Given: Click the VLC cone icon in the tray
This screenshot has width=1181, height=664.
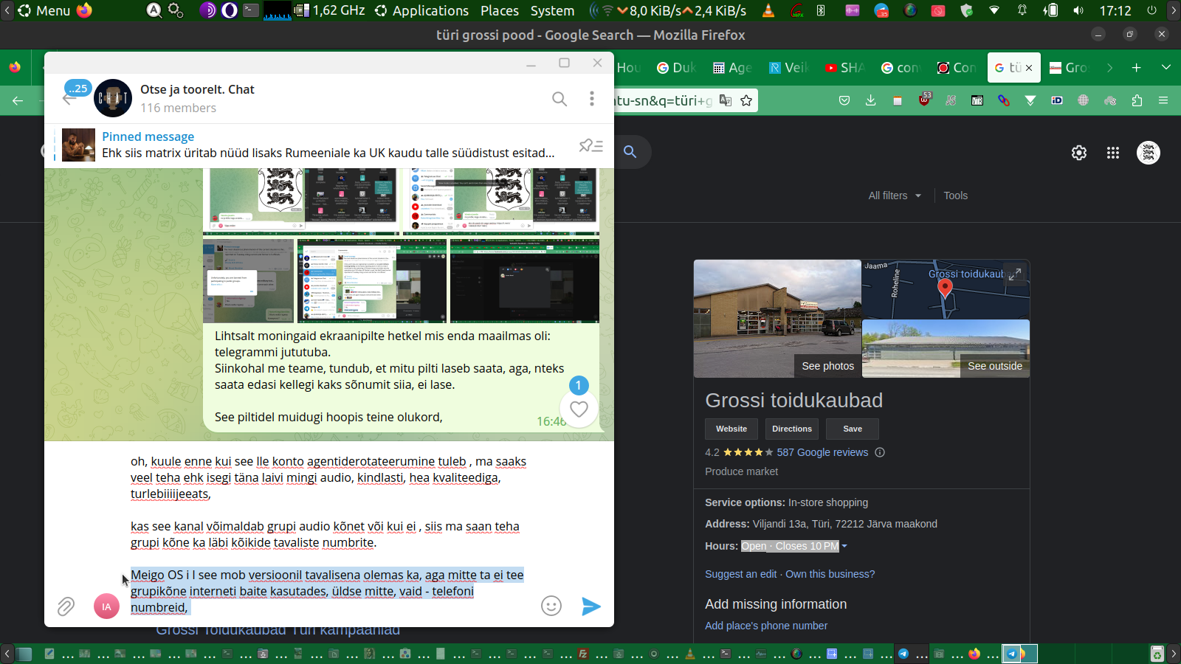Looking at the screenshot, I should click(768, 11).
